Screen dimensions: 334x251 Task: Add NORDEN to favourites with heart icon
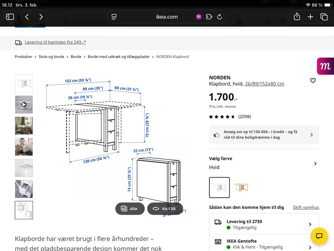pos(313,81)
